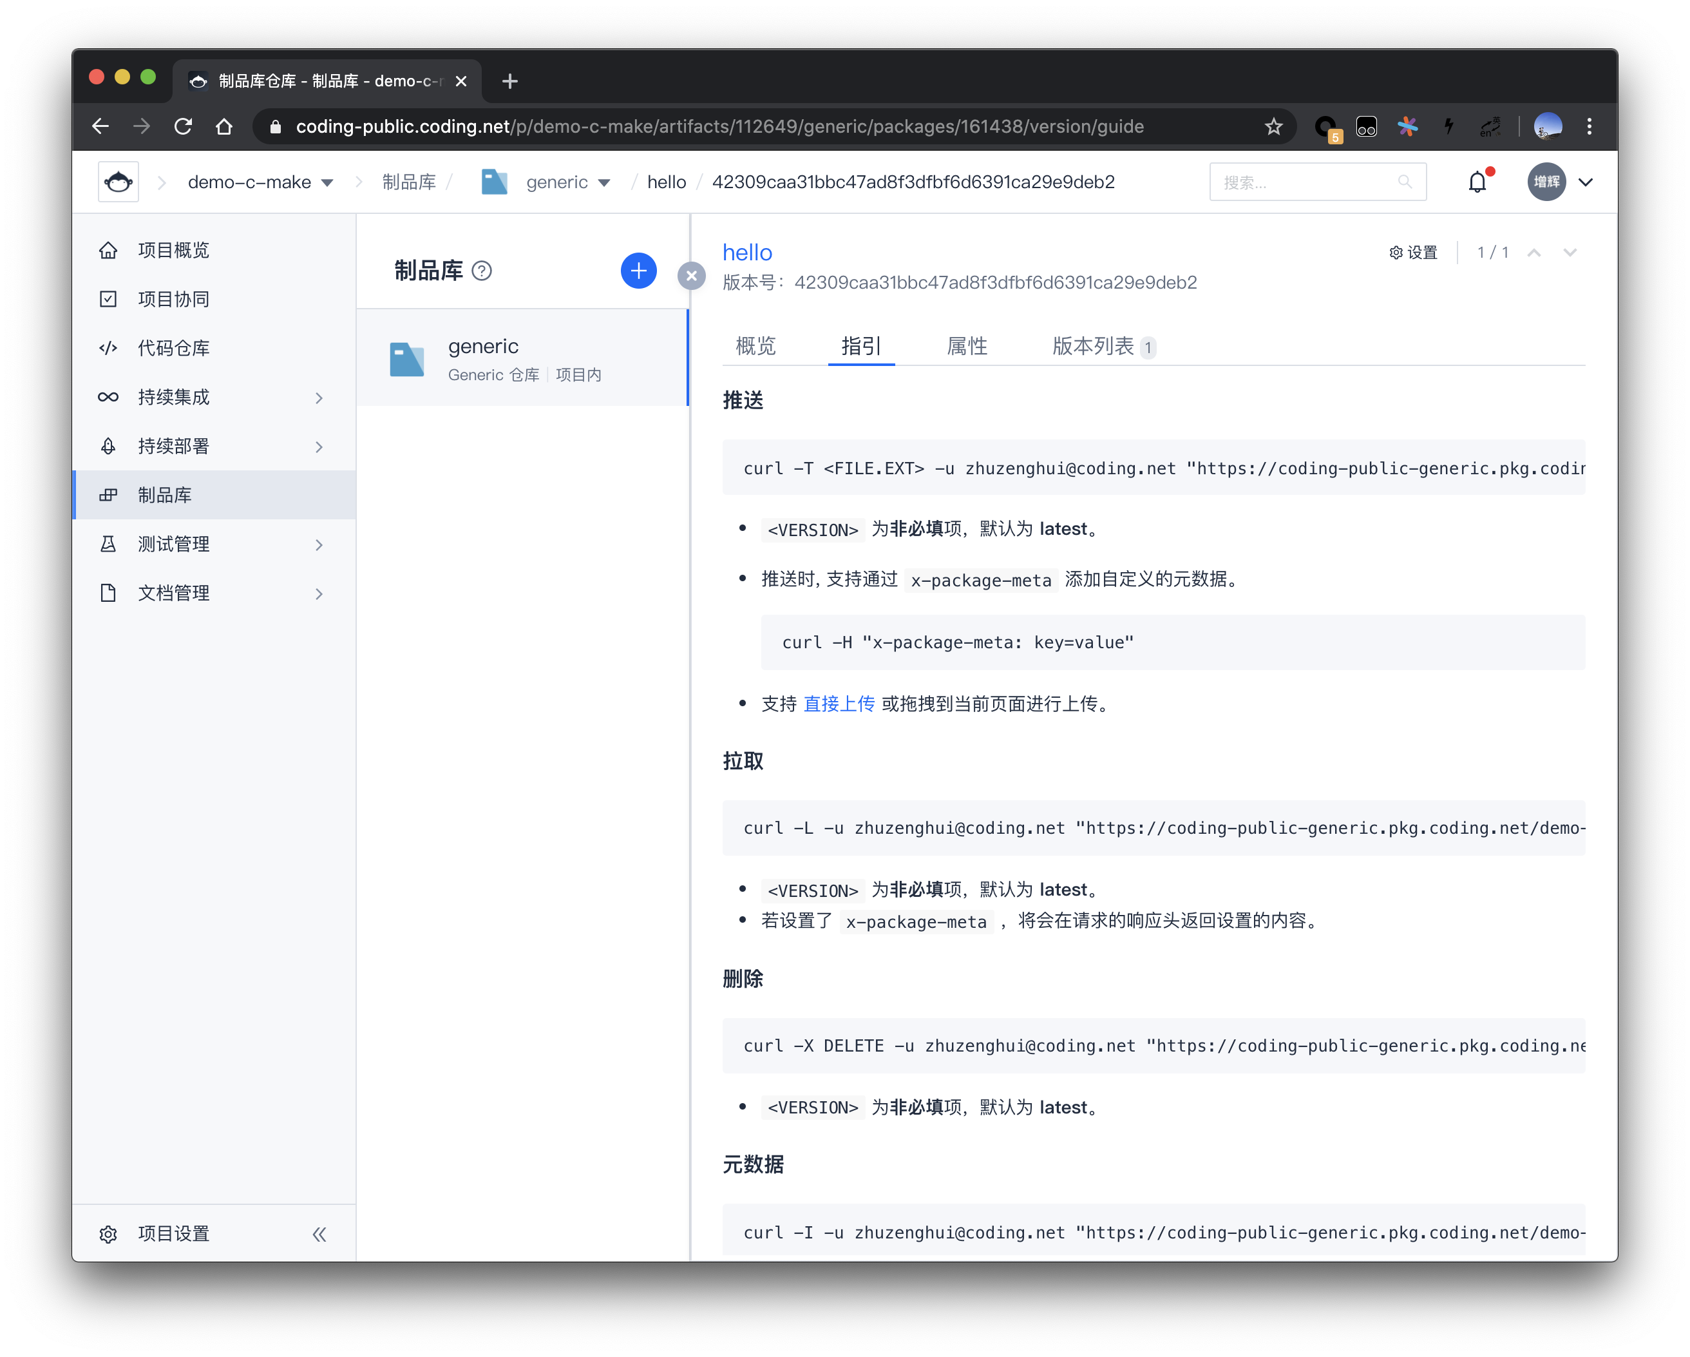1690x1357 pixels.
Task: Click the CODING logo in the top-left header
Action: (x=119, y=182)
